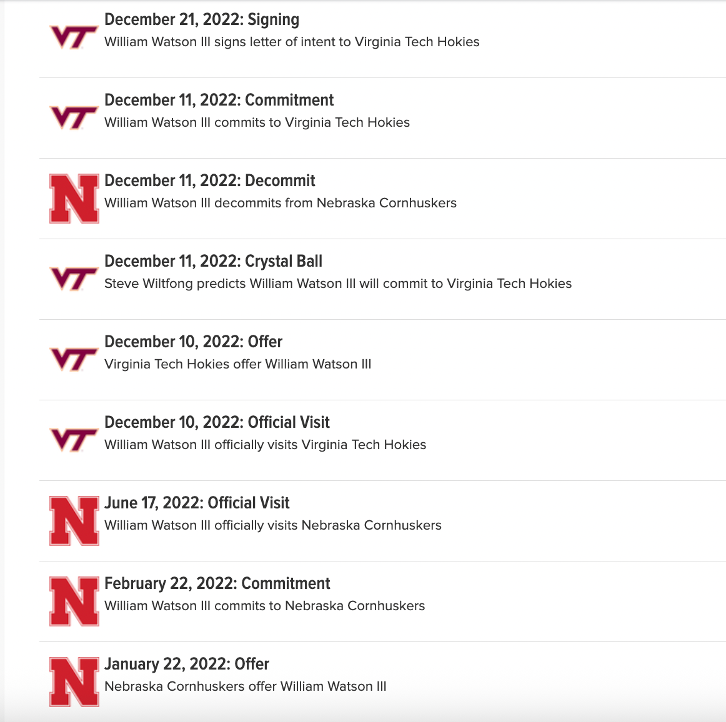Screen dimensions: 726x722
Task: Click 'William Watson III decommits from Nebraska Cornhuskers' text
Action: click(x=281, y=203)
